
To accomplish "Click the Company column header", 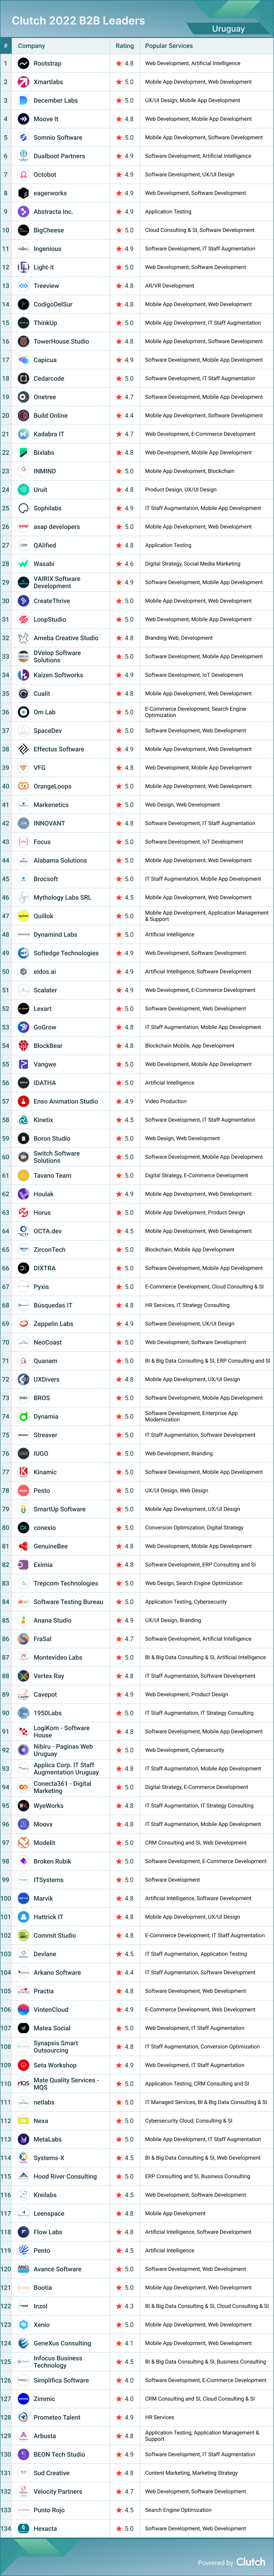I will tap(31, 45).
